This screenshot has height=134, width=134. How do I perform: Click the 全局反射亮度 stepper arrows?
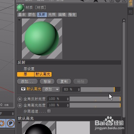[68, 99]
